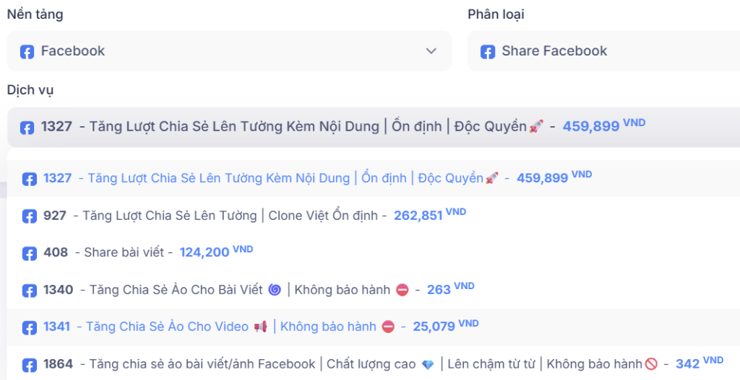Viewport: 740px width, 380px height.
Task: Click prohibited emoji at end of service 1864
Action: 651,365
